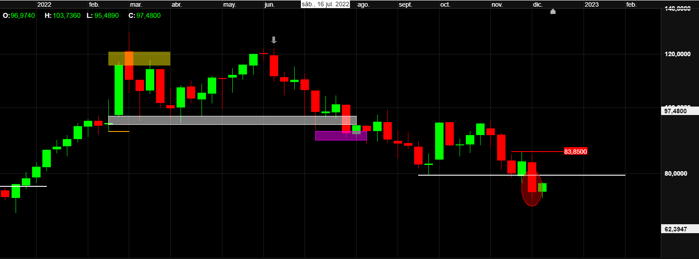Click the ago. label on time axis
The height and width of the screenshot is (259, 699).
pos(364,4)
